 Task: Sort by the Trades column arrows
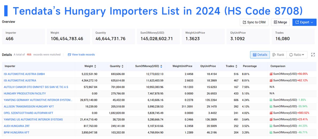[x=236, y=66]
